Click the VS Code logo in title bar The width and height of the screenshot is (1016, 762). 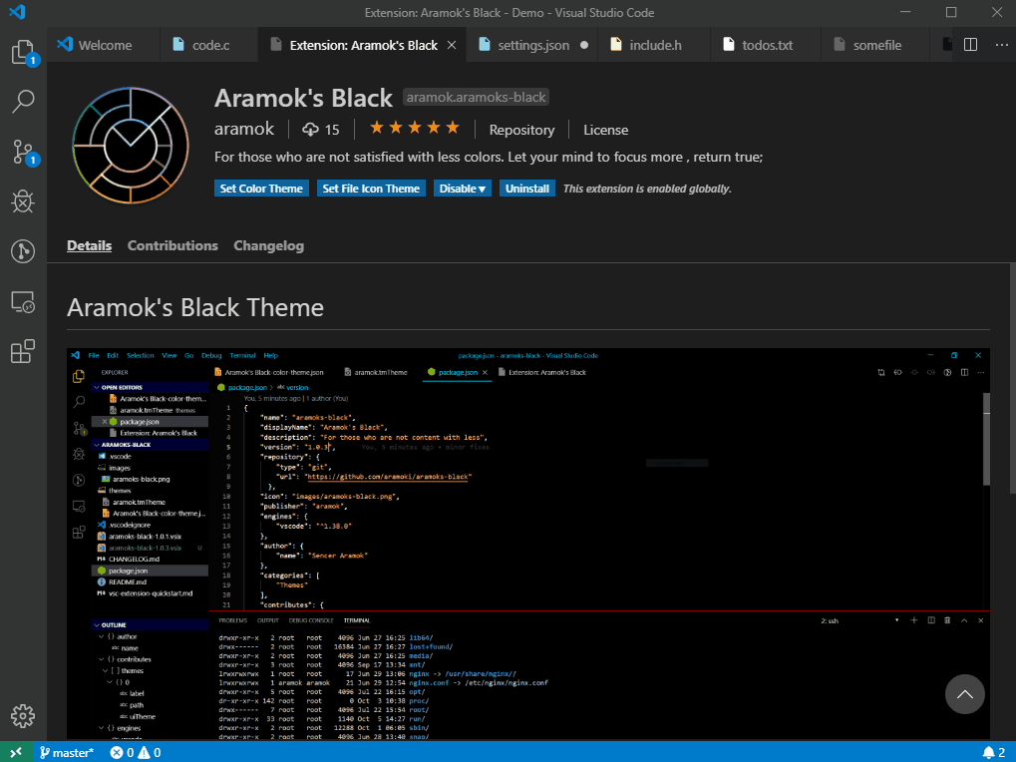pos(17,12)
